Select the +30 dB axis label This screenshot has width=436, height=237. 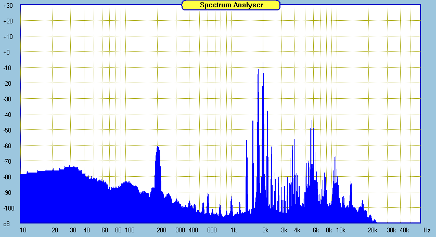point(8,6)
